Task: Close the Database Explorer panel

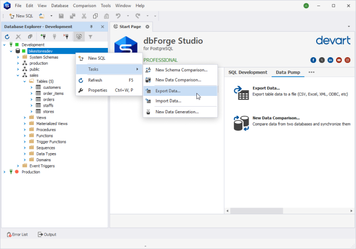Action: click(x=102, y=27)
